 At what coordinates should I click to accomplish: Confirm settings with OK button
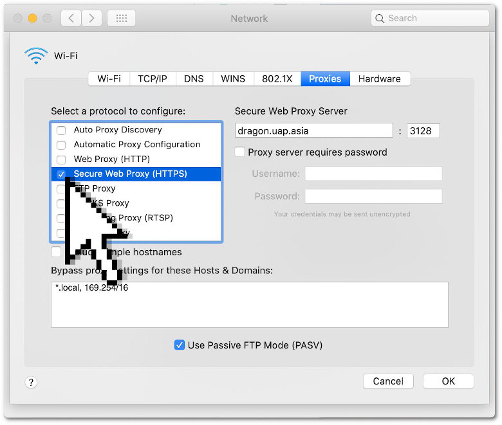point(449,381)
